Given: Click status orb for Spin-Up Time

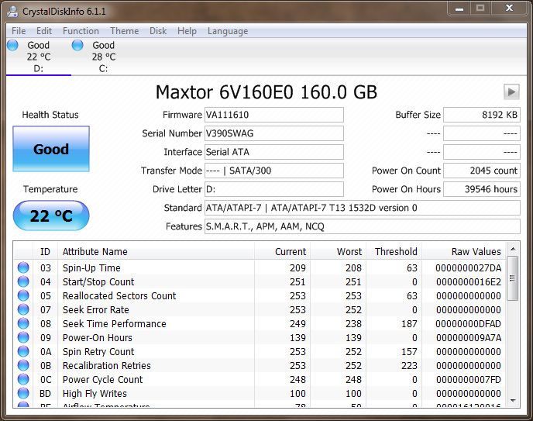Looking at the screenshot, I should 23,267.
